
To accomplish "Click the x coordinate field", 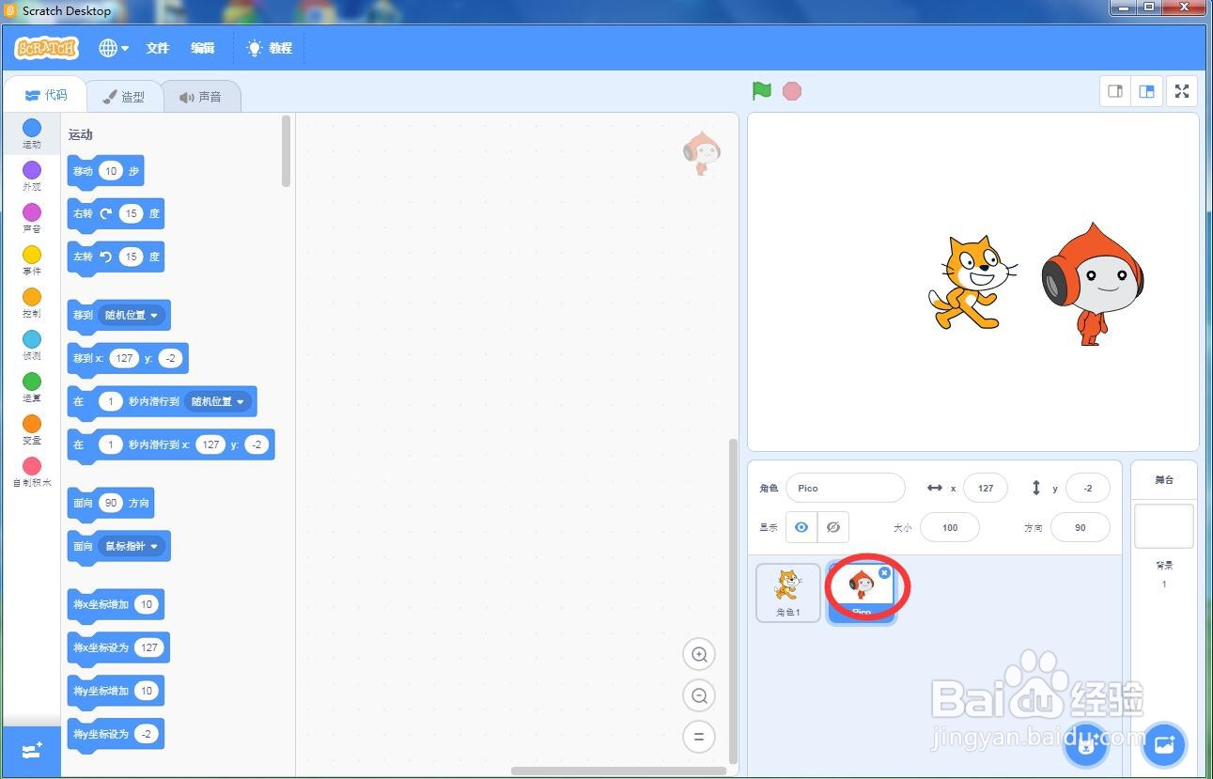I will [x=986, y=488].
